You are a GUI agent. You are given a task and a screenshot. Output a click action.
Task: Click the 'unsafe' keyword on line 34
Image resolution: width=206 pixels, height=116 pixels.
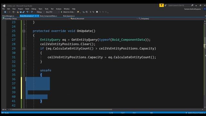pyautogui.click(x=46, y=70)
